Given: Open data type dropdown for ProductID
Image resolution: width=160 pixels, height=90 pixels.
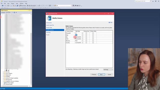Looking at the screenshot, I should pyautogui.click(x=82, y=33).
